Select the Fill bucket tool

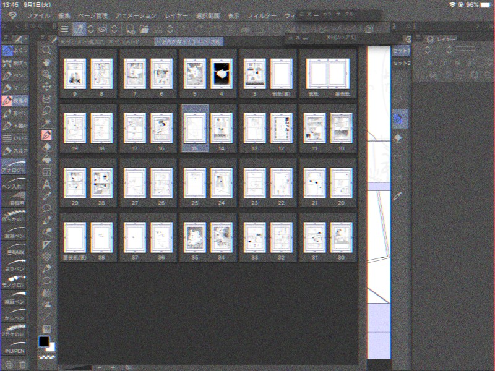[46, 160]
